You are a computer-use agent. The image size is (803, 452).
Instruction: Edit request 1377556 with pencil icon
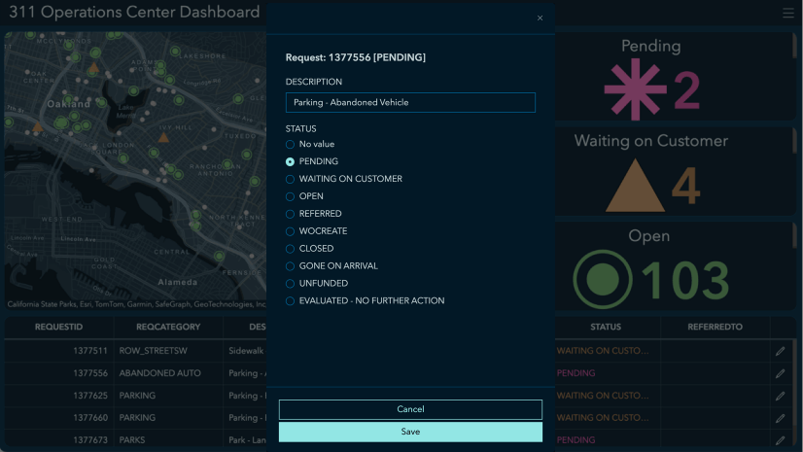coord(780,373)
